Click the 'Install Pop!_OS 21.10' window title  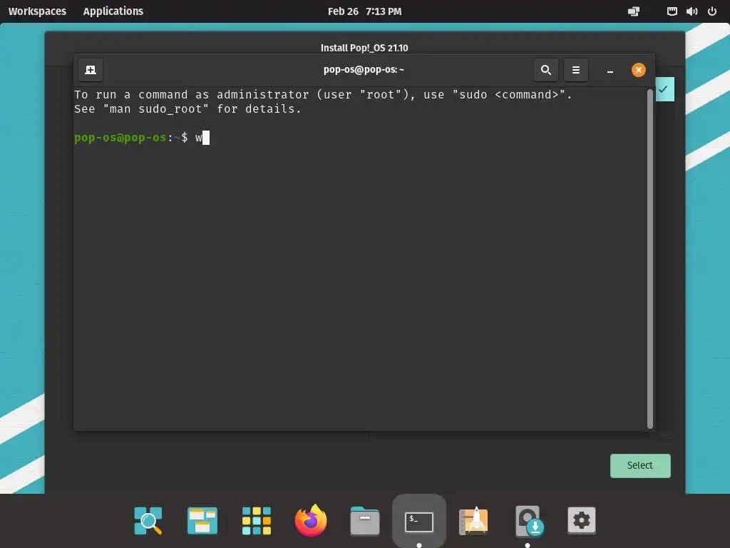(364, 48)
